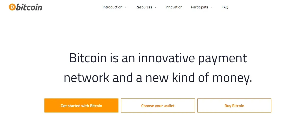Click the word "Bitcoin" in the headline
Viewport: 289px width, 125px height.
(88, 58)
